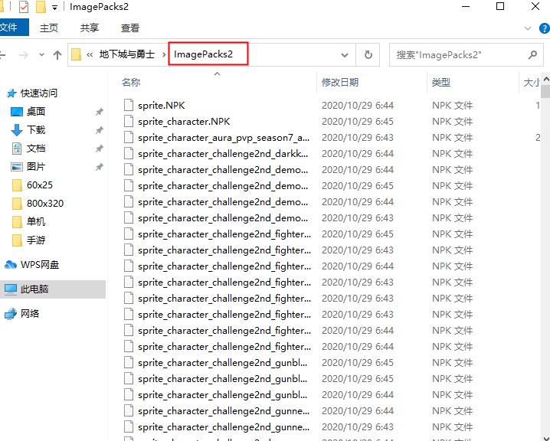Open the 共享 ribbon tab
This screenshot has height=441, width=550.
pos(90,28)
